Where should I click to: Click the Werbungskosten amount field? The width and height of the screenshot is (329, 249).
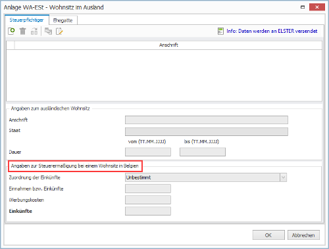tap(148, 200)
